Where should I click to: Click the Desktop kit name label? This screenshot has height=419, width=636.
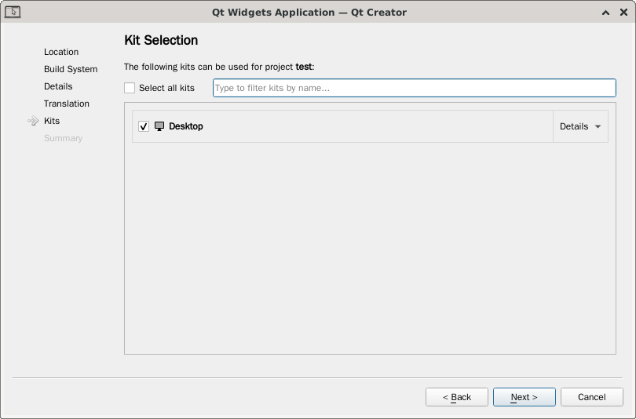[x=186, y=126]
